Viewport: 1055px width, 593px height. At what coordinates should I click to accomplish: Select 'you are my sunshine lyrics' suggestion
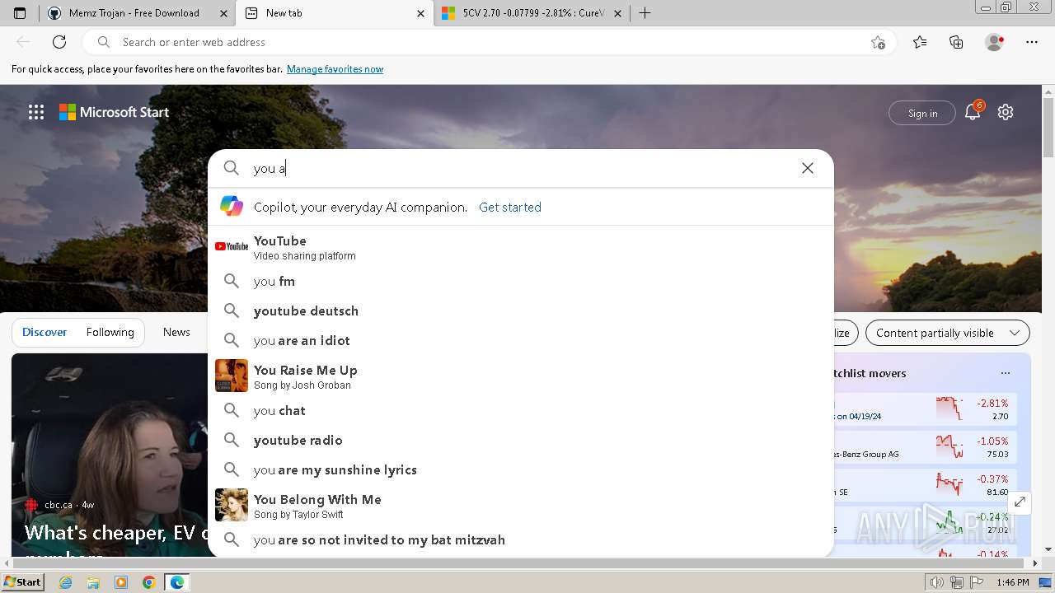tap(521, 469)
